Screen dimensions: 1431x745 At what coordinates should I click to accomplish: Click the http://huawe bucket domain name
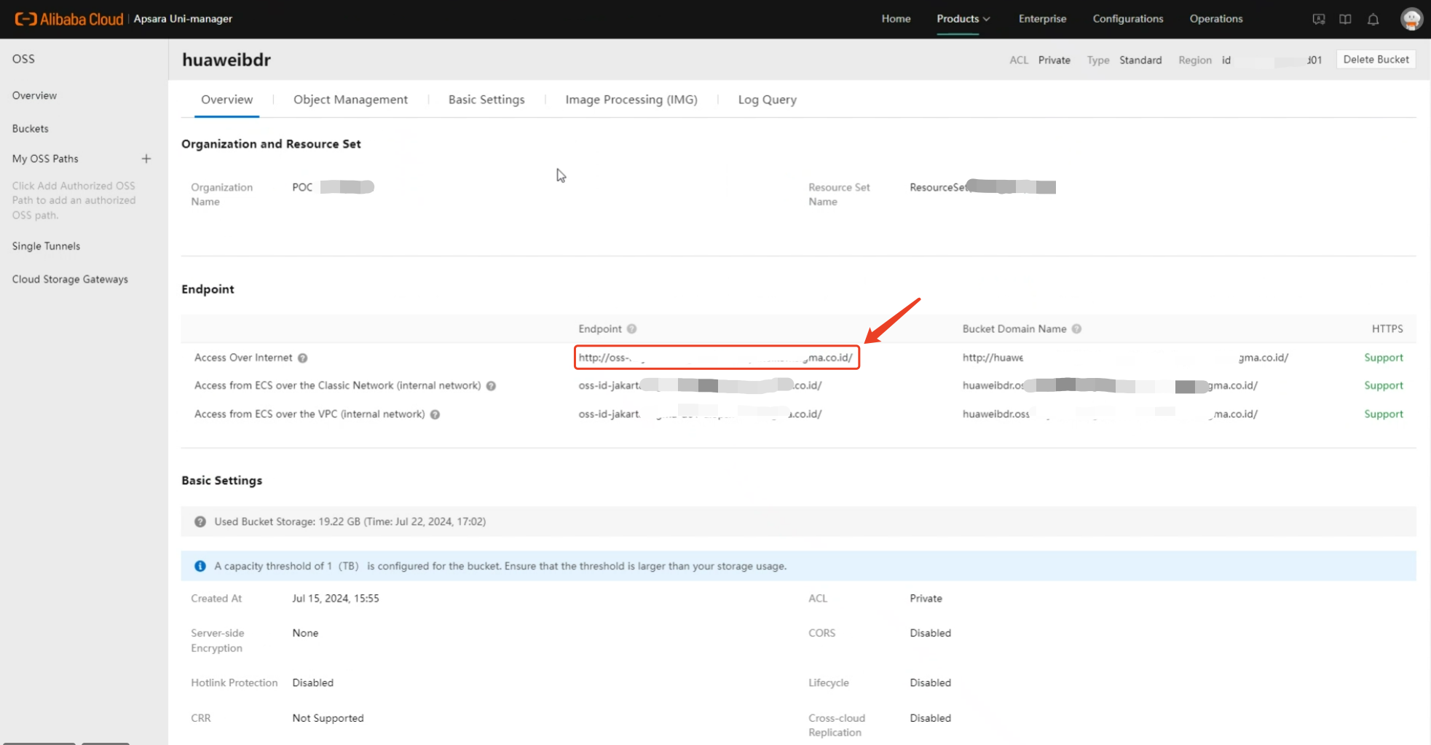tap(1125, 358)
